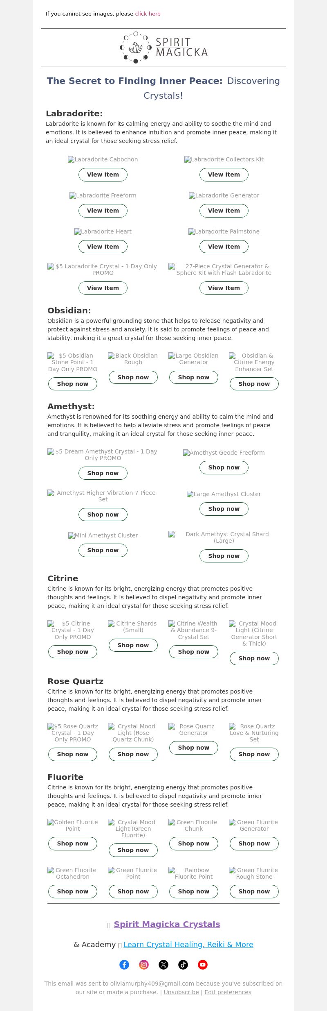Image resolution: width=327 pixels, height=1011 pixels.
Task: Click the Spirit Magicka logo
Action: 163,47
